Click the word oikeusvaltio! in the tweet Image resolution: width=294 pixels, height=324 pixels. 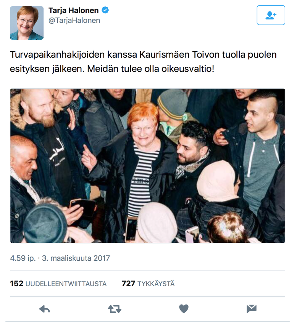pyautogui.click(x=188, y=69)
